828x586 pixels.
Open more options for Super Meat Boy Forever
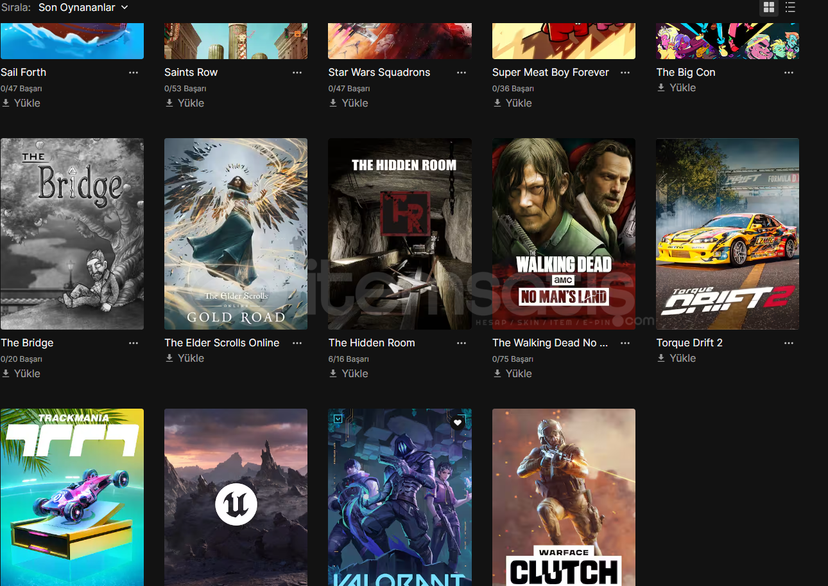[625, 73]
